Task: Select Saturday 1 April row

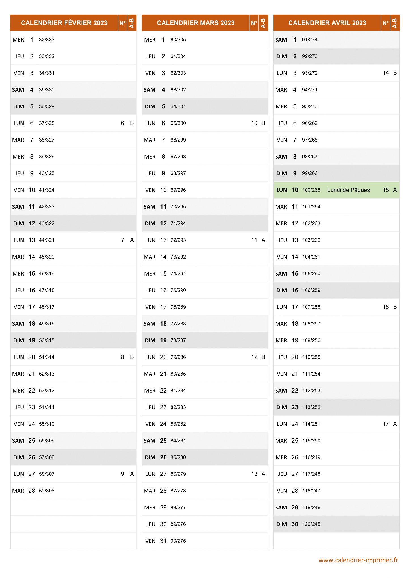Action: pyautogui.click(x=336, y=40)
